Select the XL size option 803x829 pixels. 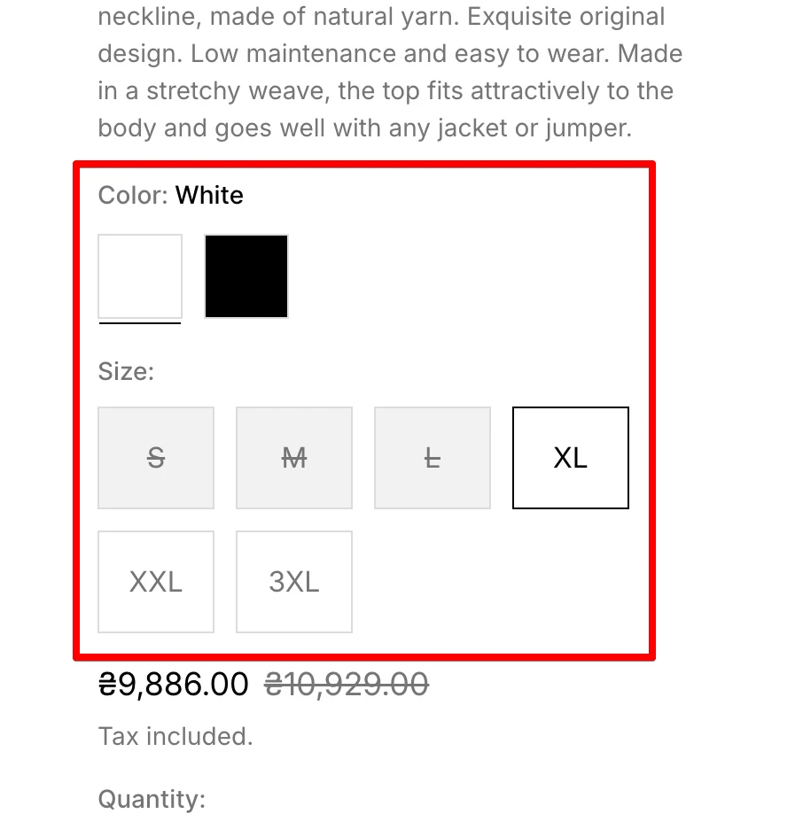coord(570,458)
